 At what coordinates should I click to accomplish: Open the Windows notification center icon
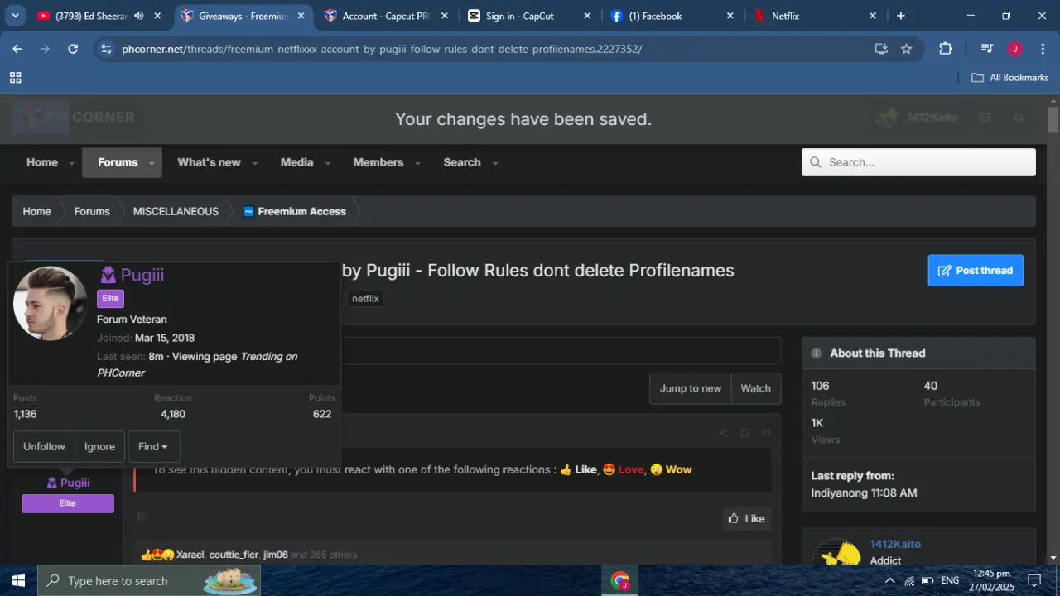click(x=1033, y=580)
